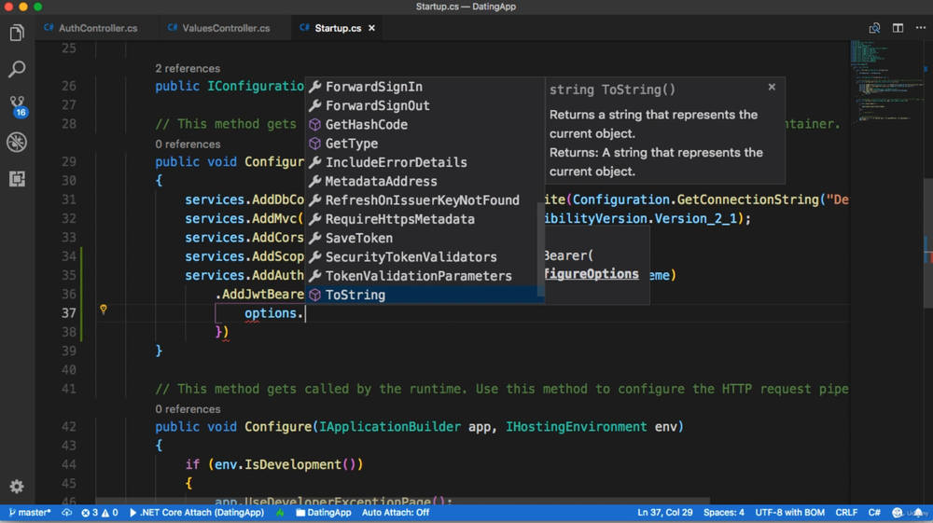Open the editor More Actions ellipsis menu
This screenshot has height=523, width=933.
click(920, 28)
